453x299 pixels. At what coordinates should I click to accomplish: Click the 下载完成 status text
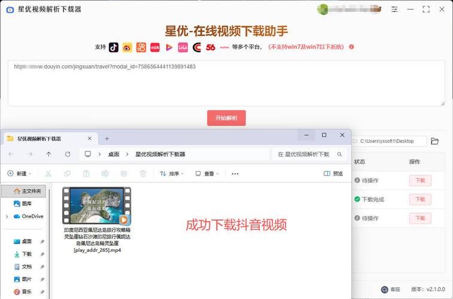[x=373, y=199]
